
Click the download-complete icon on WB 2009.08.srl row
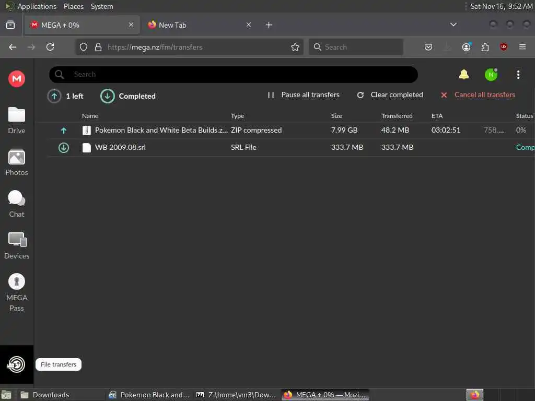tap(63, 148)
